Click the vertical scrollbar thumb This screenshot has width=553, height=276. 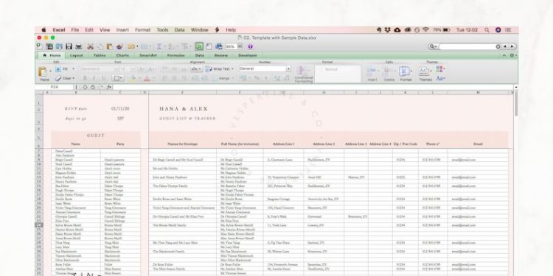(516, 104)
